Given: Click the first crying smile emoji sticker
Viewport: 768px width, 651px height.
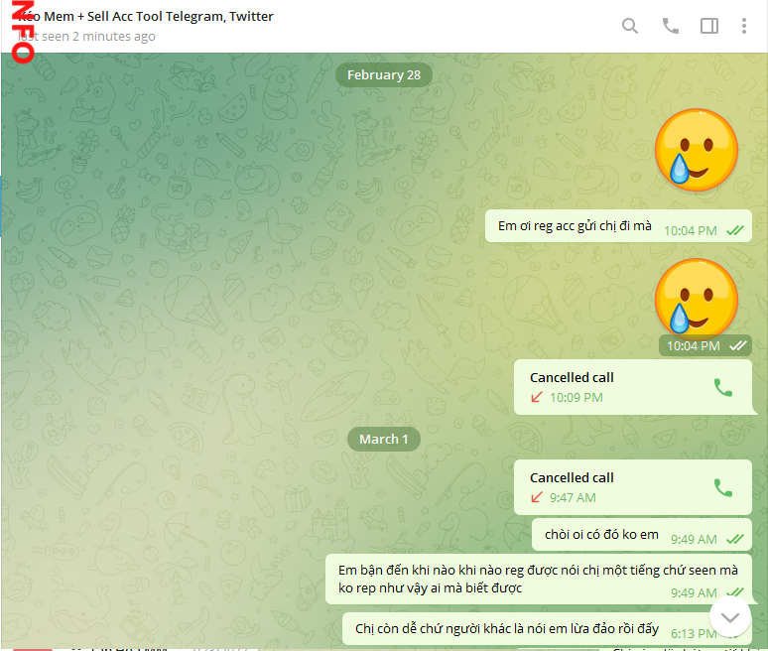Looking at the screenshot, I should click(697, 150).
